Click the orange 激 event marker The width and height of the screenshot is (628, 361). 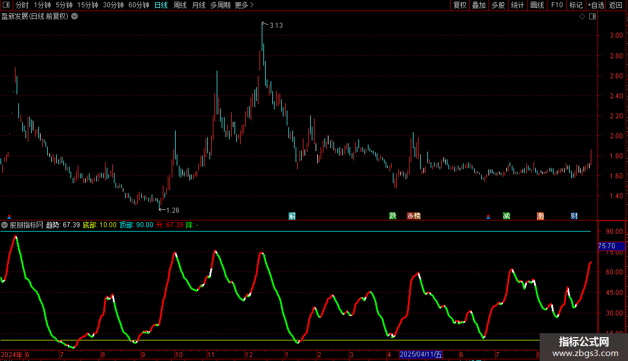pos(540,216)
